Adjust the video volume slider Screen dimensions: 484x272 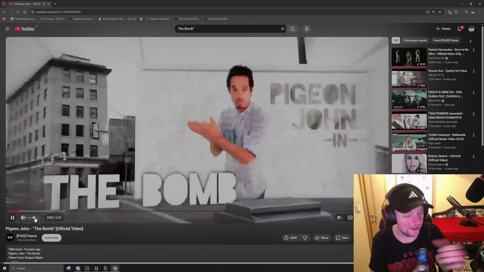33,218
